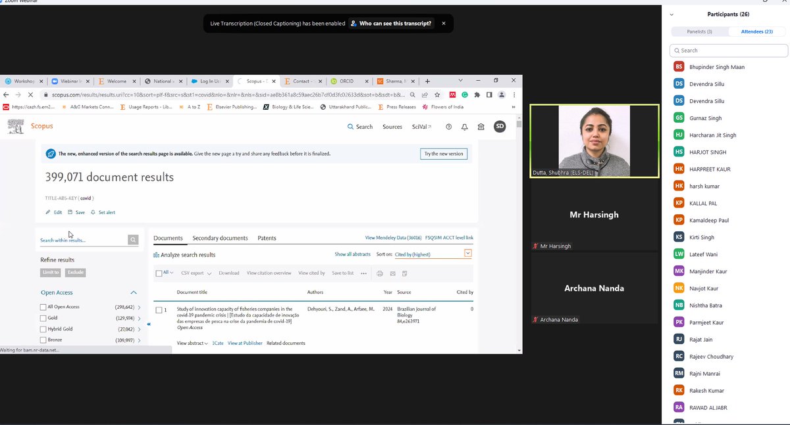Click the search within results magnifier button
Screen dimensions: 790x425
point(133,240)
